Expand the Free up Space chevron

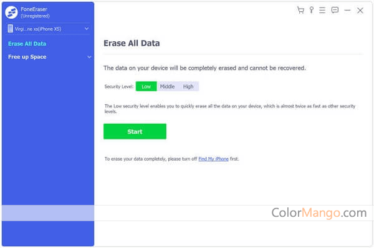[89, 57]
